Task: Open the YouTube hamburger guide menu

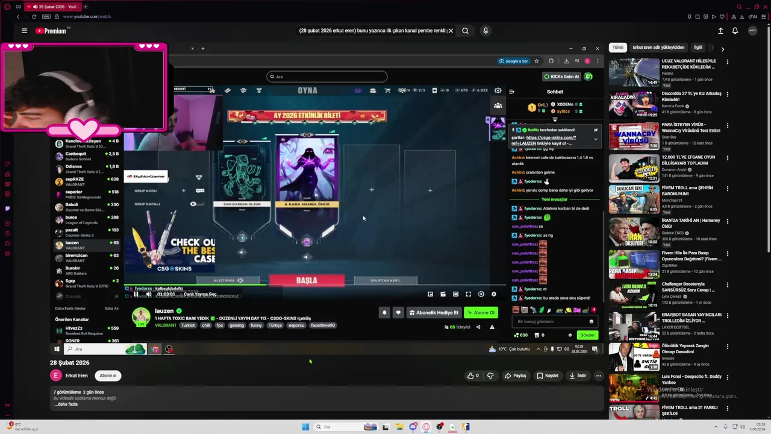Action: click(x=24, y=31)
